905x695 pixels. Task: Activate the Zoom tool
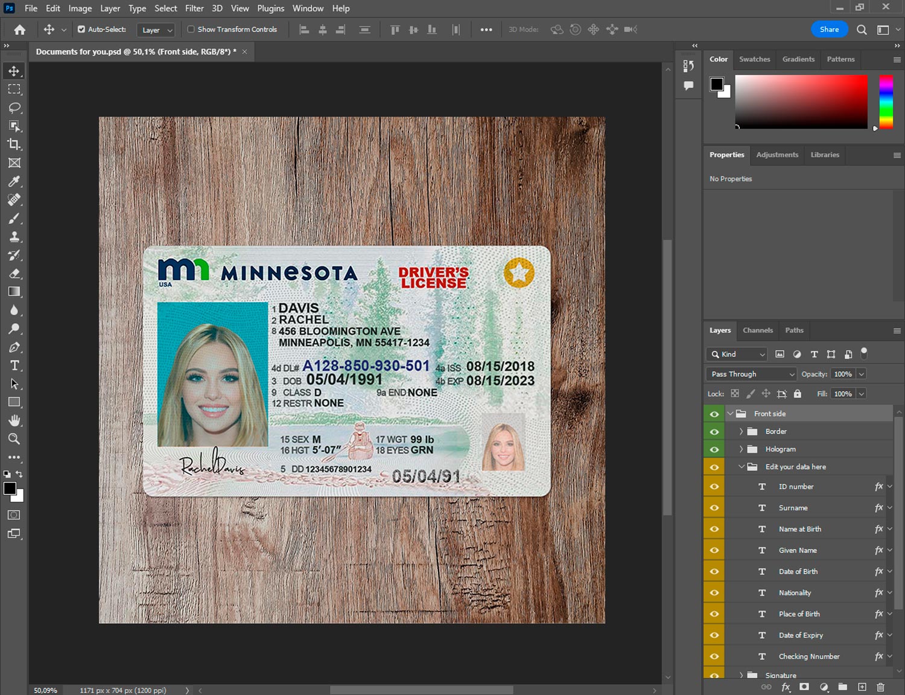(14, 439)
